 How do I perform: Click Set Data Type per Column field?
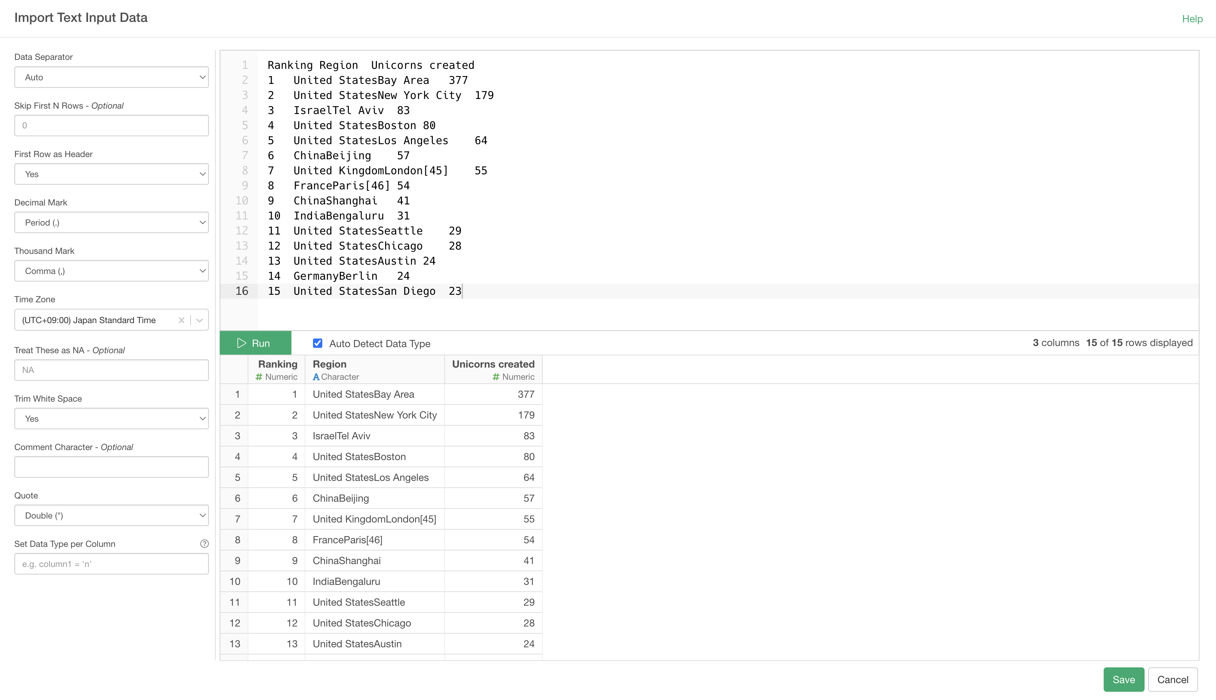(x=111, y=564)
